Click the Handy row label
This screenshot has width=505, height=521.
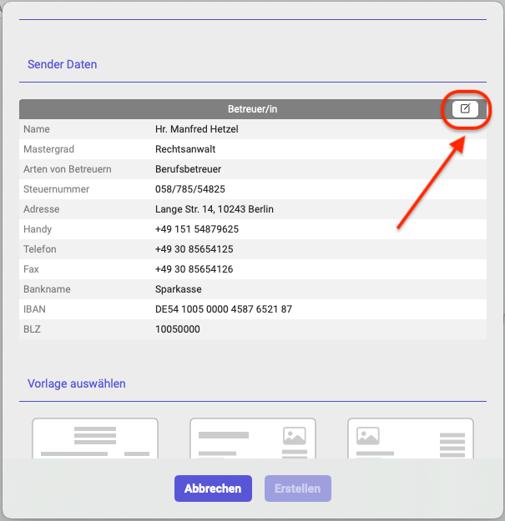pyautogui.click(x=38, y=229)
